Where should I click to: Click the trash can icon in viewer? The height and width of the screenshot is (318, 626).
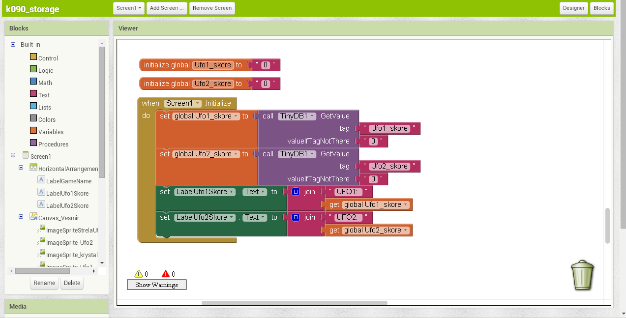coord(583,275)
